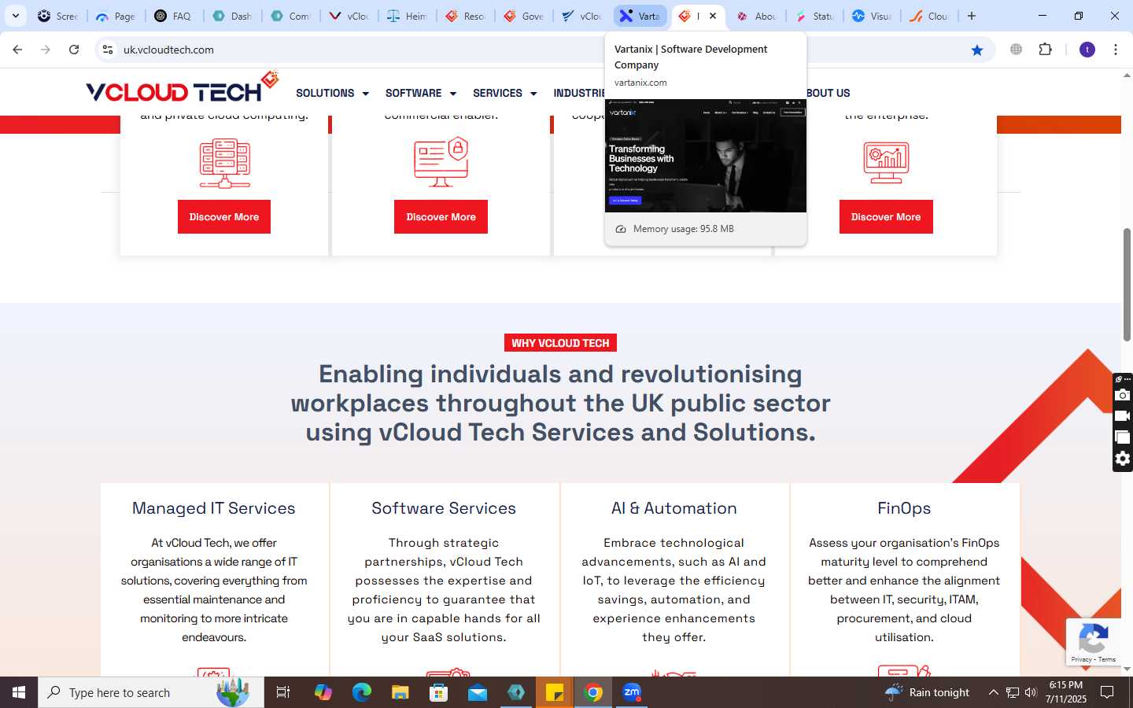Click the page vertical scrollbar thumb

(x=1127, y=285)
